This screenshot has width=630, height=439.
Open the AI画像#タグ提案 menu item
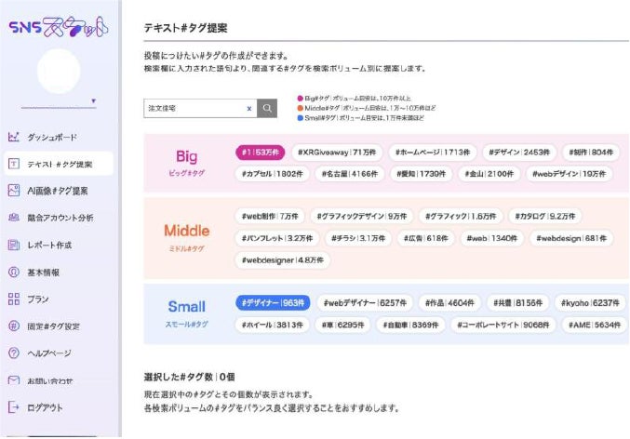pyautogui.click(x=59, y=191)
